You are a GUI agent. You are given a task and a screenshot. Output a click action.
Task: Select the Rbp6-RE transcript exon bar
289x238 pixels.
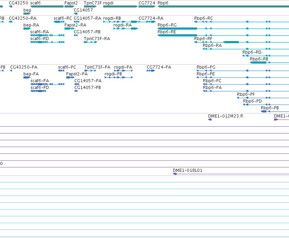[x=177, y=35]
